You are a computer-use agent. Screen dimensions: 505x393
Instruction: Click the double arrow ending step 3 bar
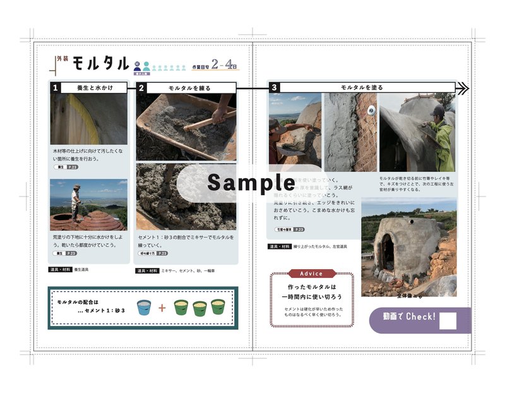pos(463,88)
